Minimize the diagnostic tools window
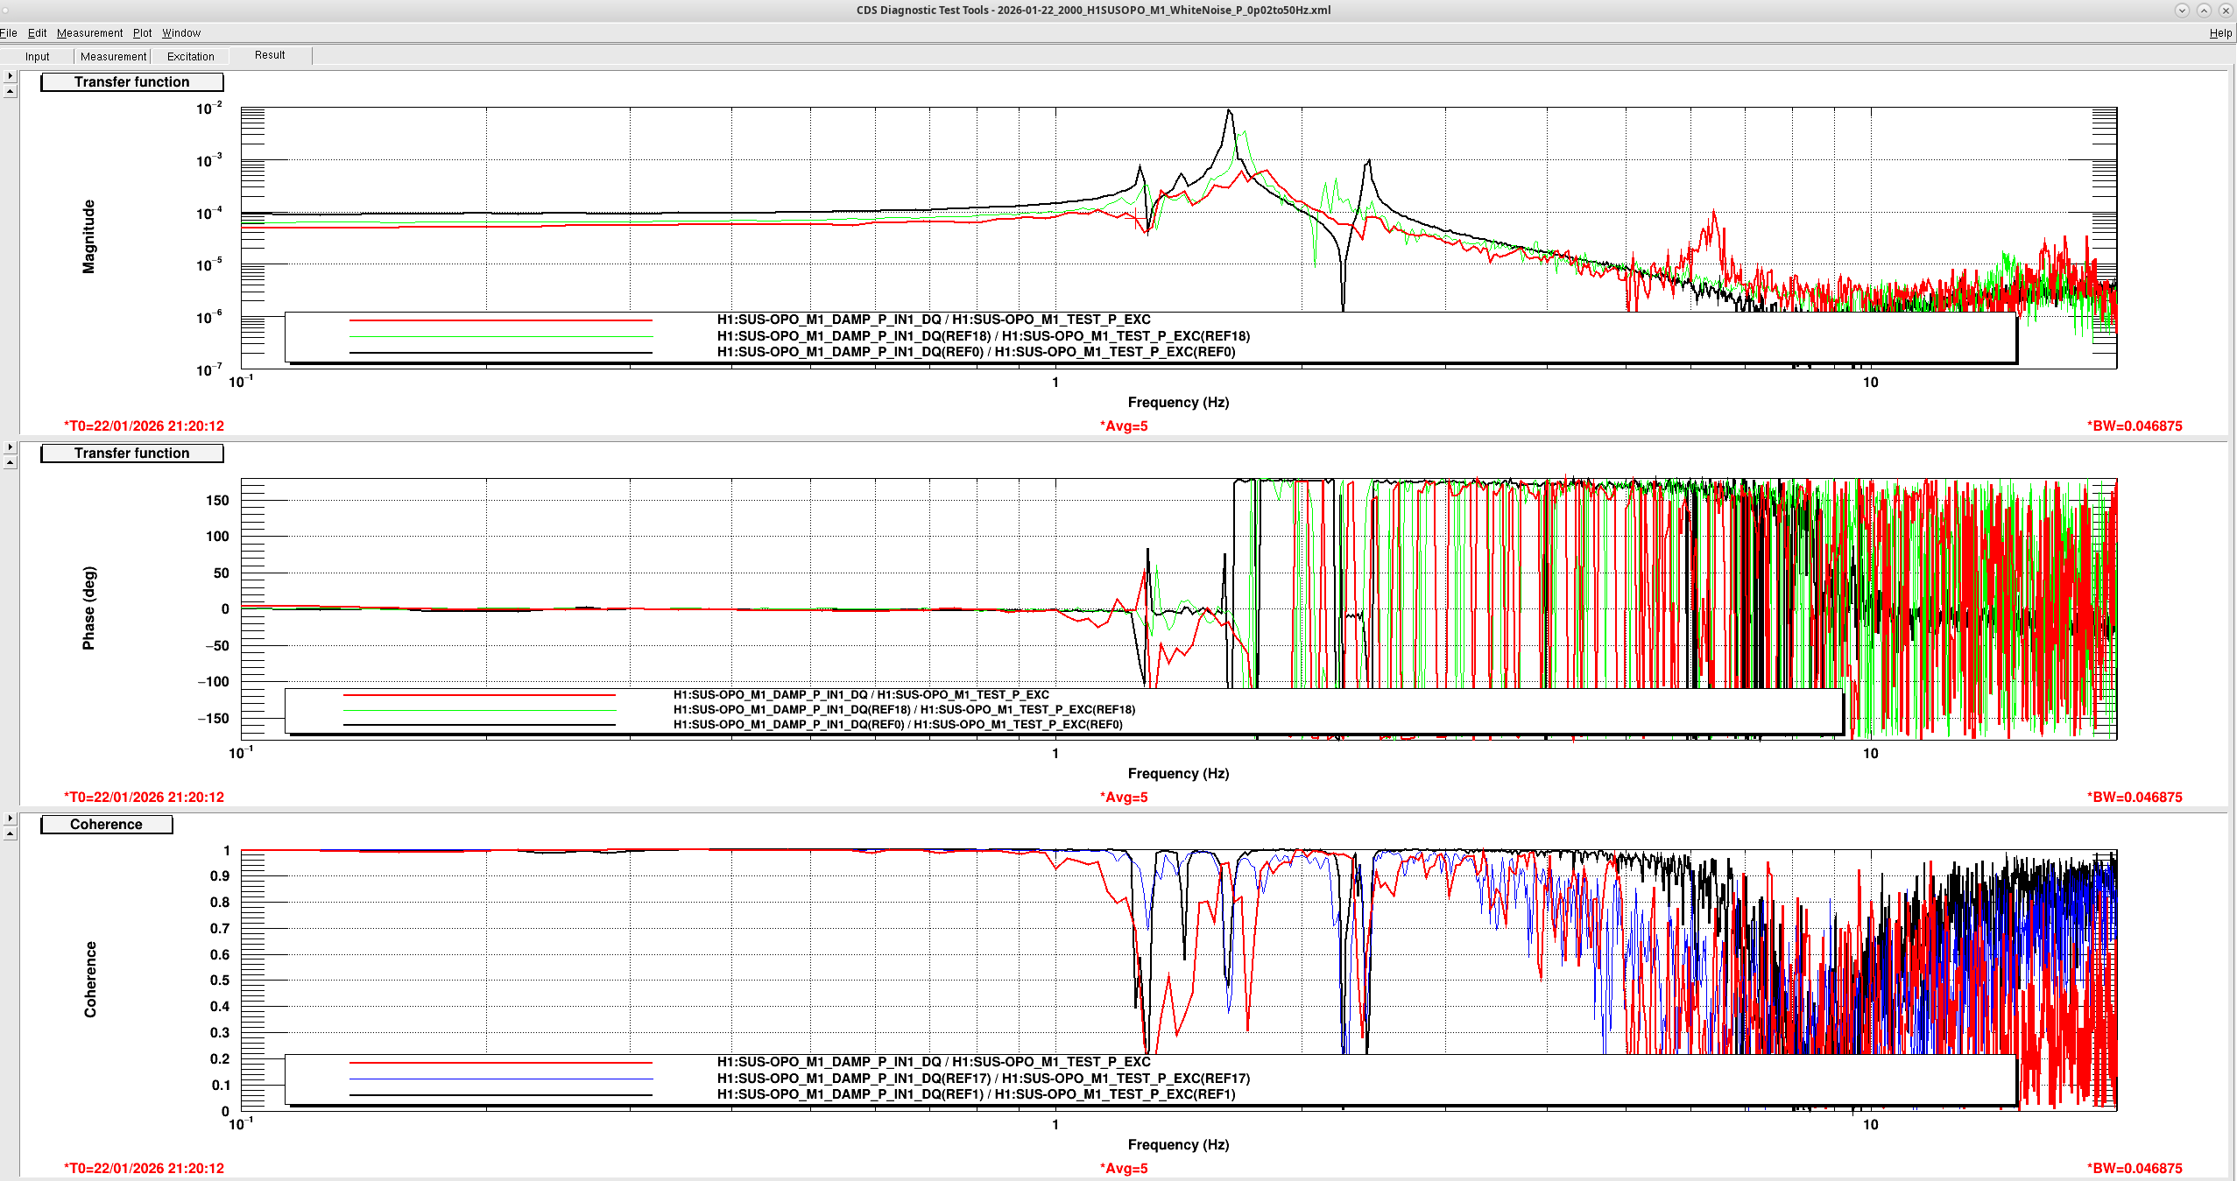Image resolution: width=2237 pixels, height=1181 pixels. 2182,11
